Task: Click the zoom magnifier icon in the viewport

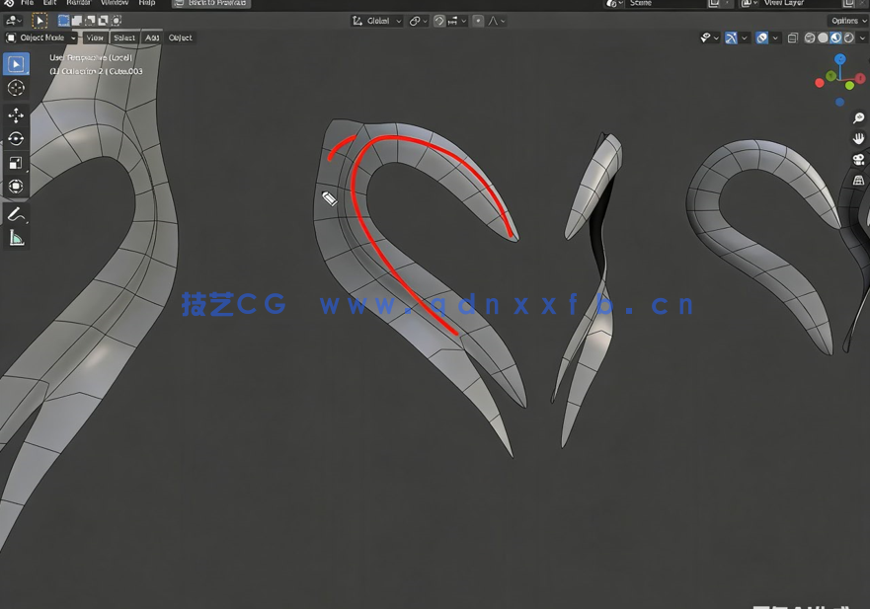Action: tap(858, 117)
